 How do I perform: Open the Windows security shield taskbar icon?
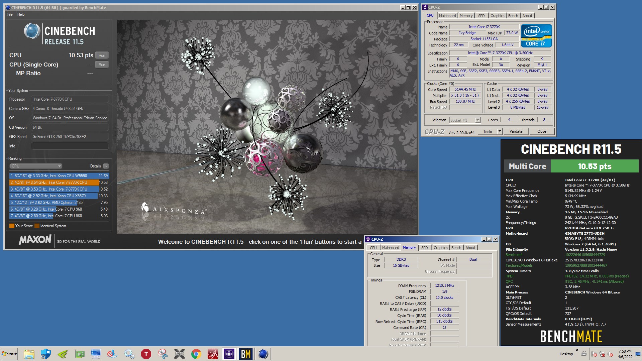tap(46, 354)
